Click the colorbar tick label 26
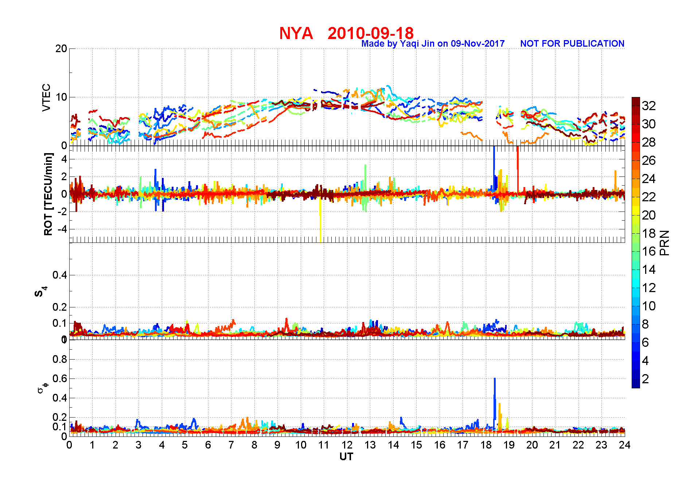Screen dimensions: 694x485 pos(649,160)
